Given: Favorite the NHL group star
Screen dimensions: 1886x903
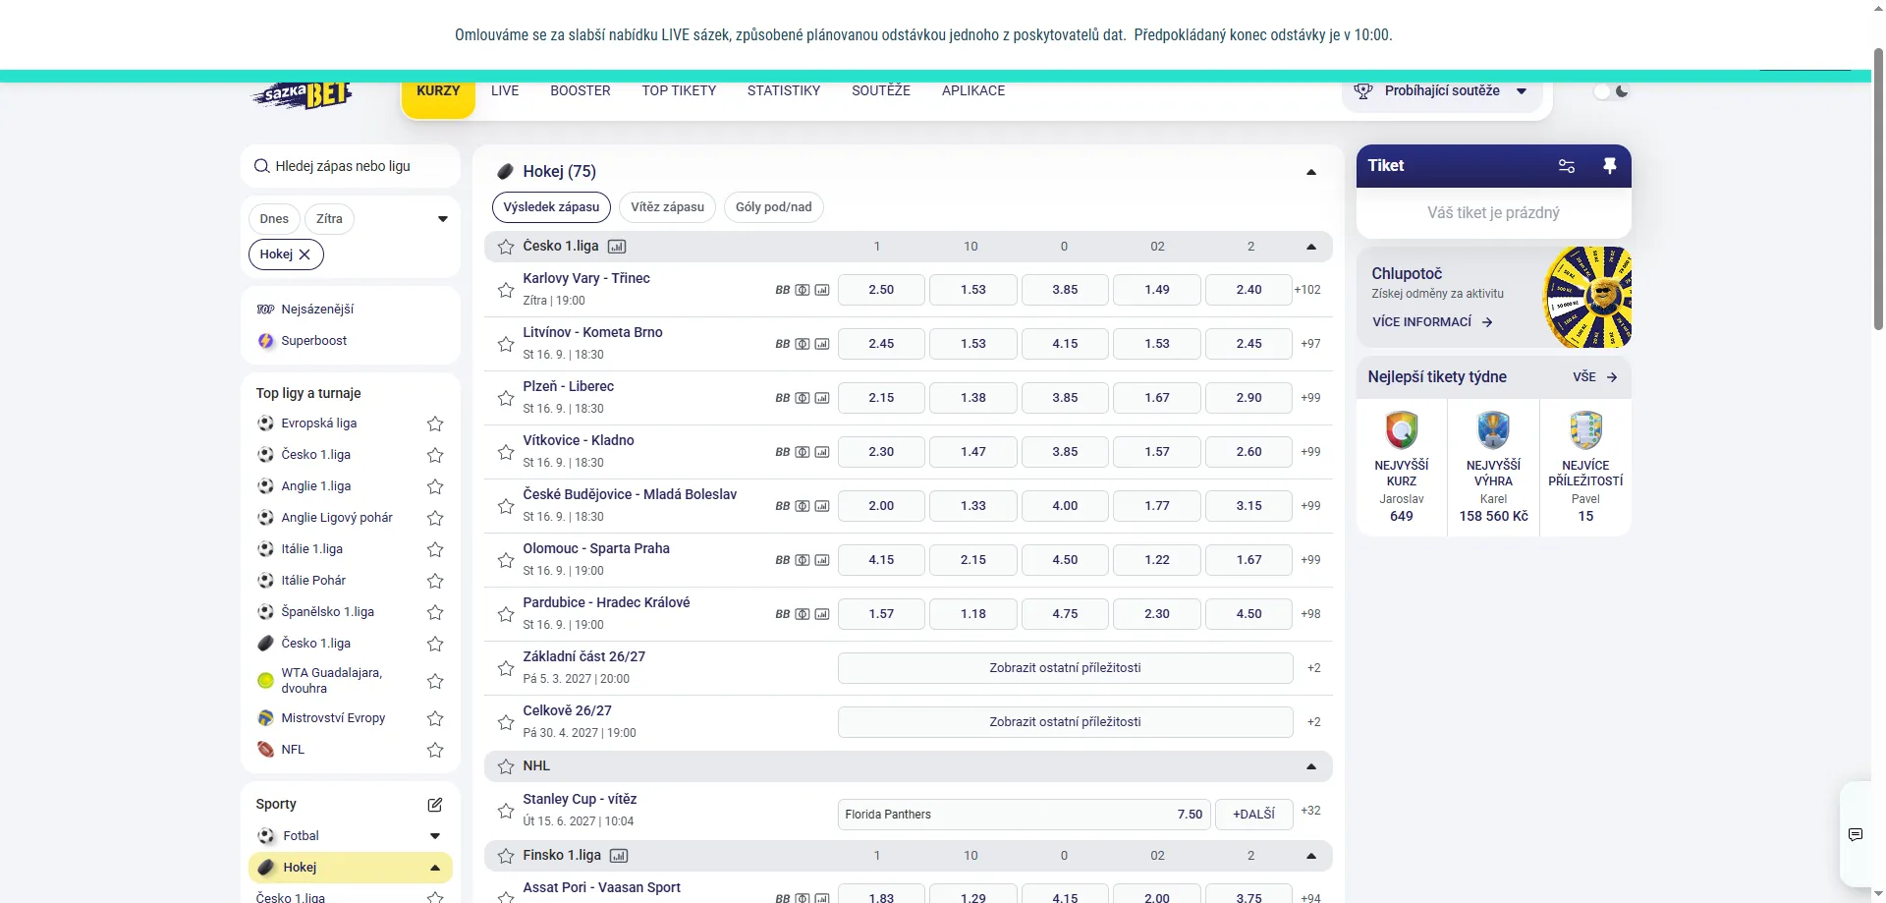Looking at the screenshot, I should point(506,766).
